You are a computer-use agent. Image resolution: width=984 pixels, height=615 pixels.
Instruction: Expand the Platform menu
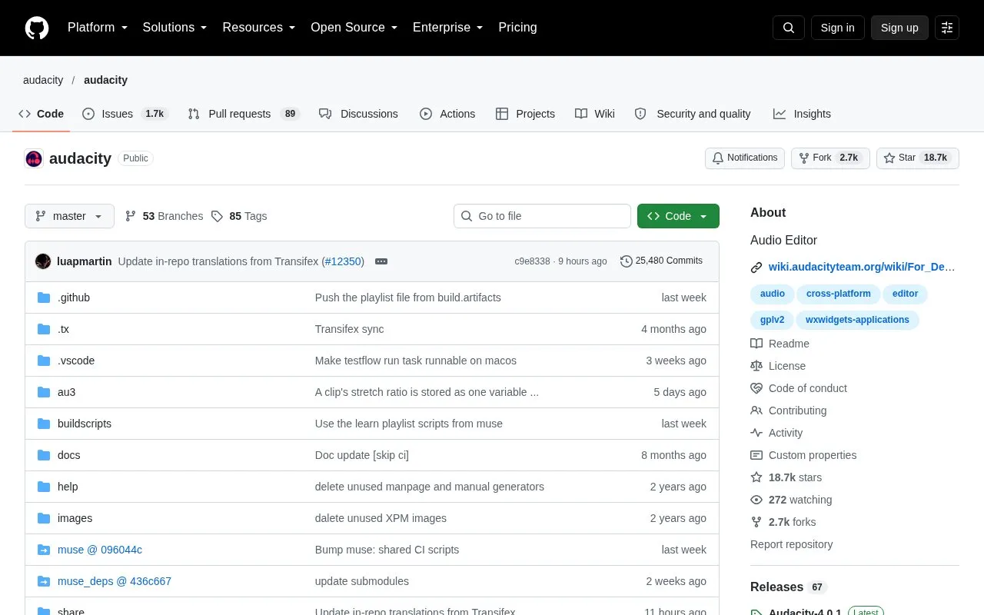click(x=98, y=28)
